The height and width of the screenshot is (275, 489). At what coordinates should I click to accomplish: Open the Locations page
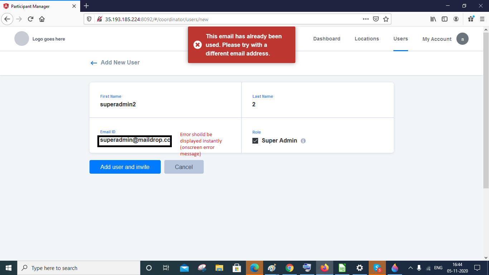367,39
